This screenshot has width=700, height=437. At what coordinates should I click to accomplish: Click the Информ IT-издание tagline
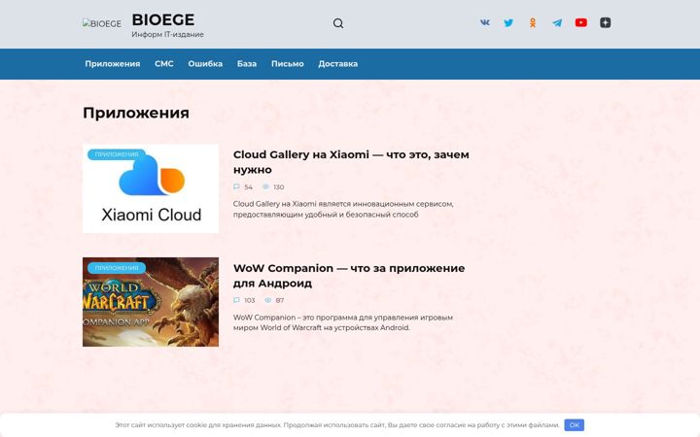tap(167, 34)
